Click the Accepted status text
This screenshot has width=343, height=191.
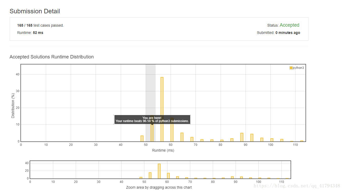coord(289,25)
